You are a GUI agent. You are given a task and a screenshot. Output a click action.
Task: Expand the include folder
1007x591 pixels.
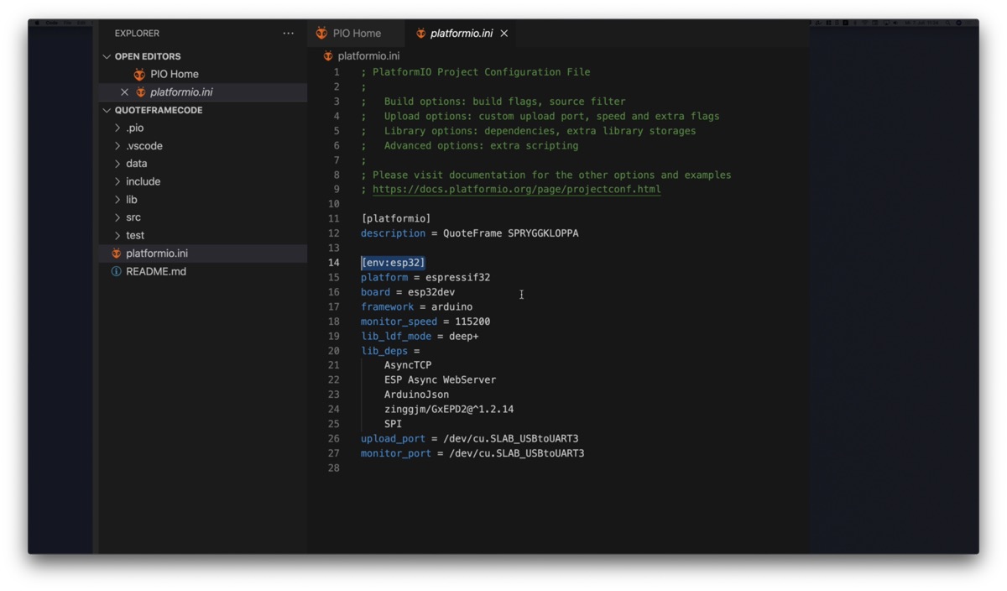[x=117, y=181]
